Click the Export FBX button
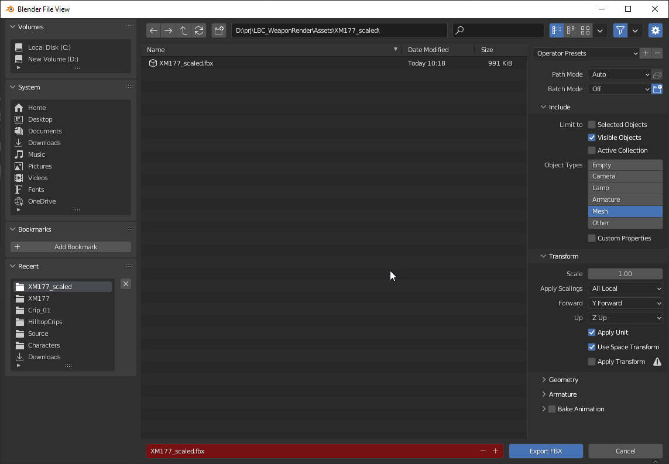This screenshot has width=669, height=464. (x=546, y=451)
